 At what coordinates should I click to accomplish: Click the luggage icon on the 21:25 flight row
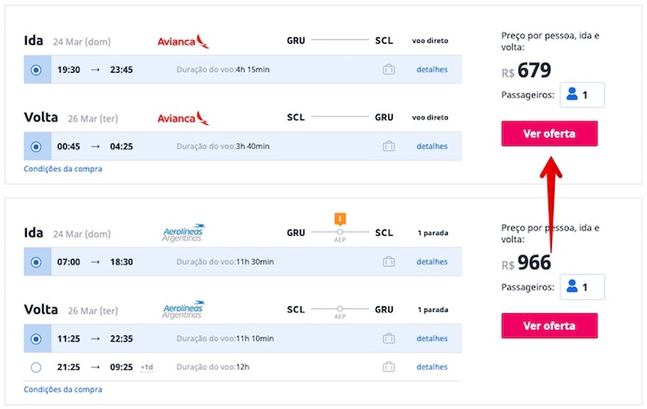(389, 367)
